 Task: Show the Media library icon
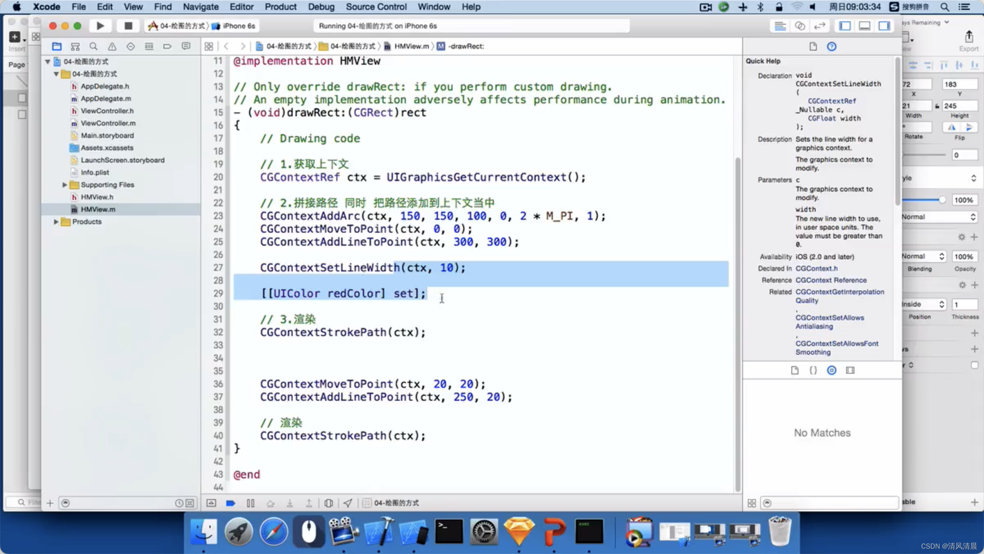tap(850, 370)
